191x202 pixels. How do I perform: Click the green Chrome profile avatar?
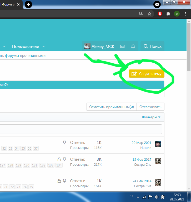coord(177,14)
